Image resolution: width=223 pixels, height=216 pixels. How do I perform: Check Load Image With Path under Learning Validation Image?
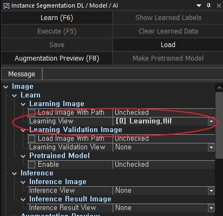(x=32, y=139)
